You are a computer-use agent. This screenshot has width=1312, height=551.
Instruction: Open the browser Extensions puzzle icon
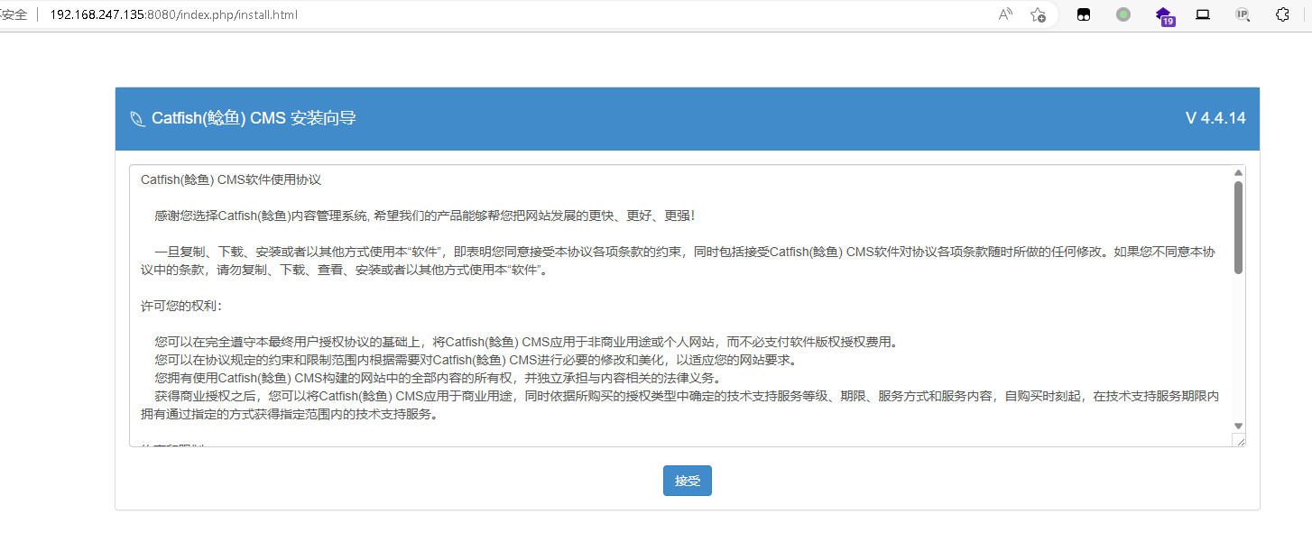(1282, 14)
